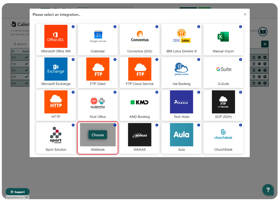Select the Klub Office logo
Screen dimensions: 278x201
[98, 103]
